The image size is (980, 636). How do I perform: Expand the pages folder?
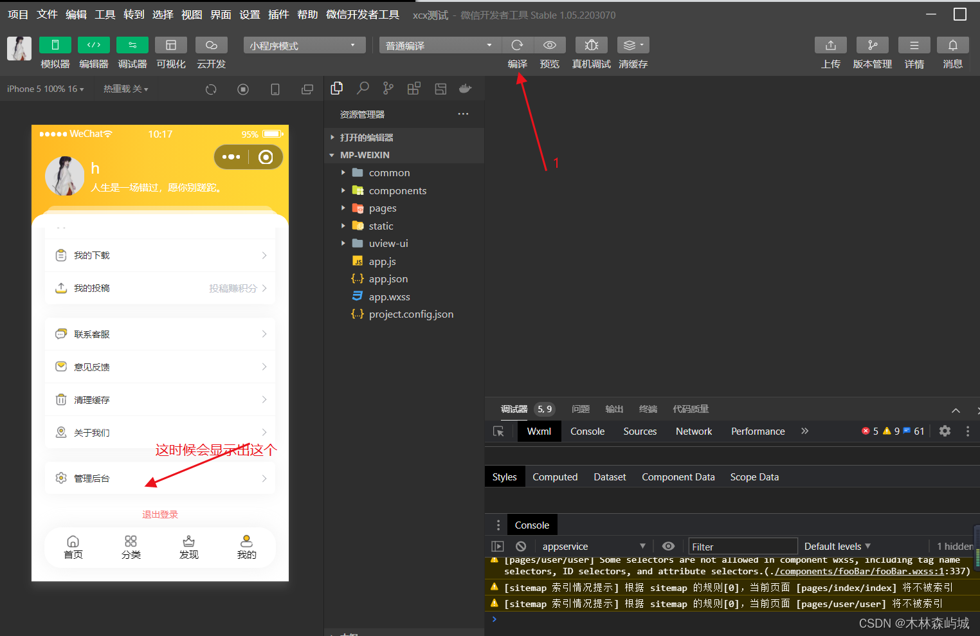coord(404,208)
